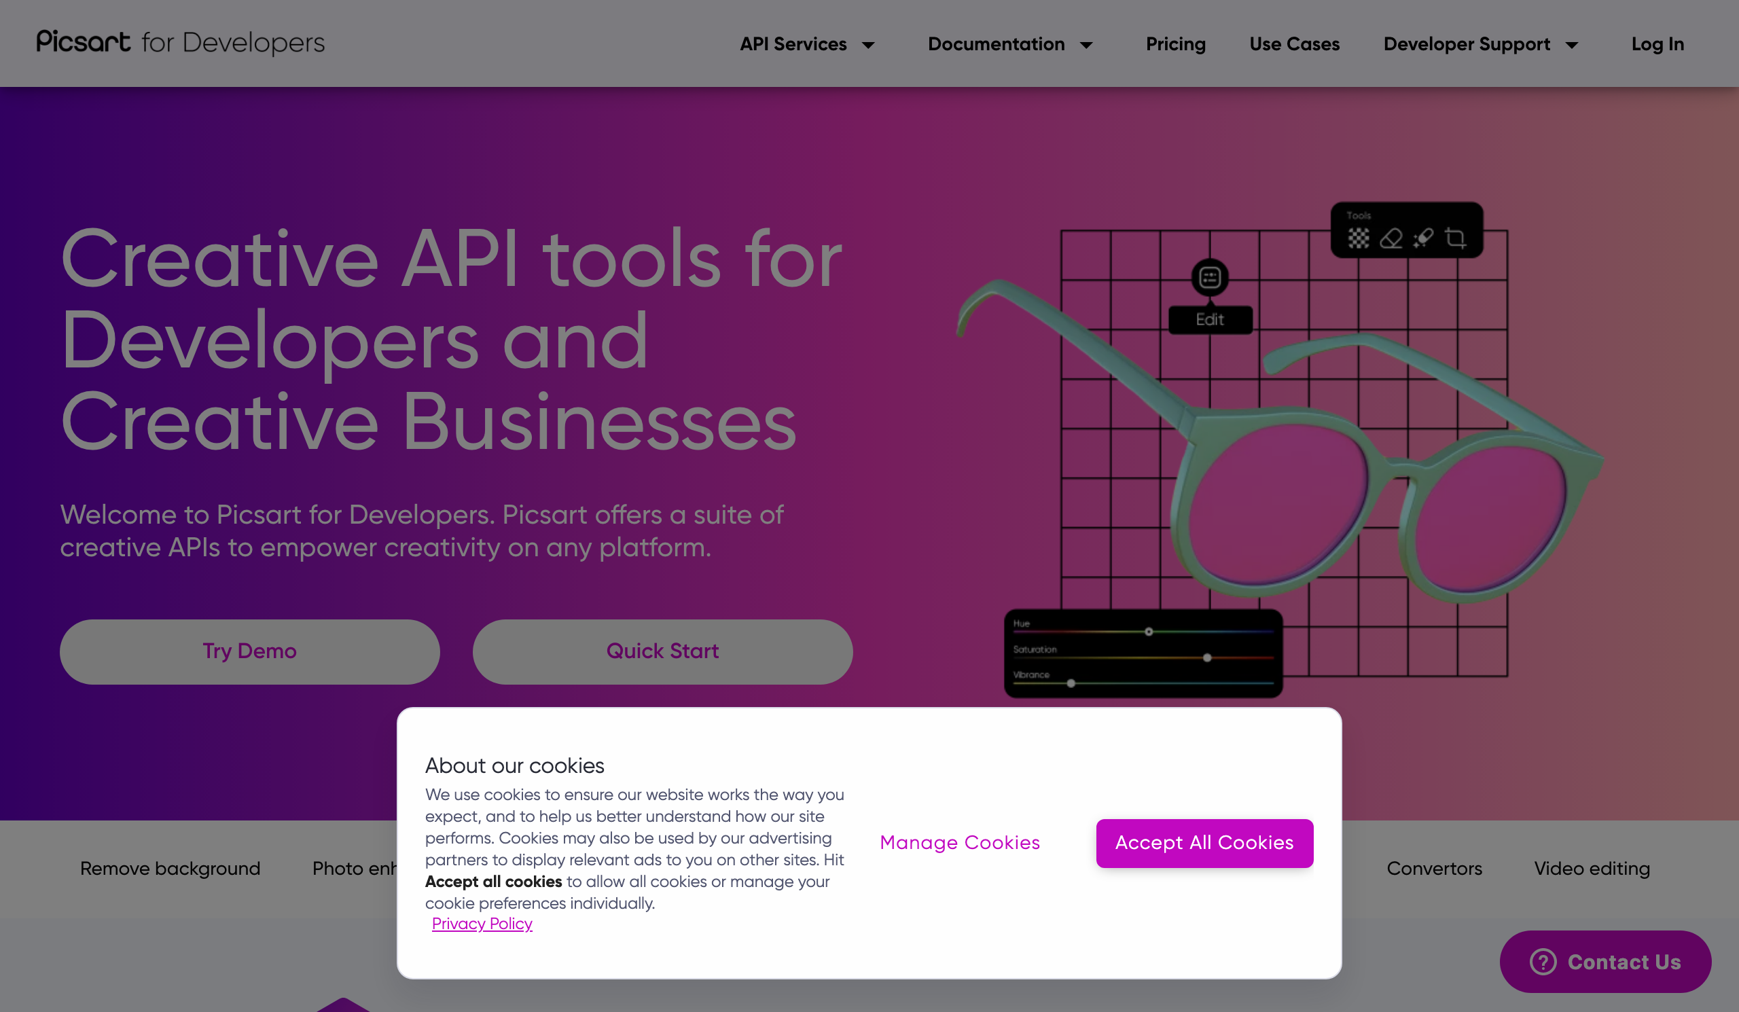The width and height of the screenshot is (1739, 1012).
Task: Select the Convertors tab
Action: coord(1434,868)
